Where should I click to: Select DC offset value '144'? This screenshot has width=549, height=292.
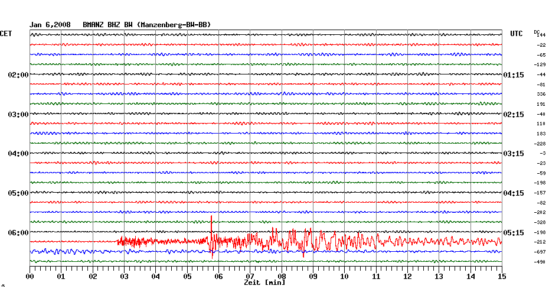542,35
